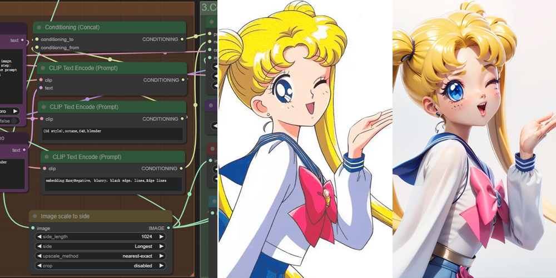Image resolution: width=556 pixels, height=278 pixels.
Task: Click clip input port of the EasyNegative node
Action: pos(44,168)
